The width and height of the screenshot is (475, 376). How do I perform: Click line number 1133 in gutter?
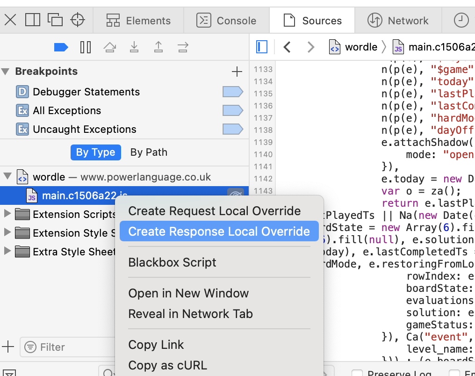click(x=263, y=69)
